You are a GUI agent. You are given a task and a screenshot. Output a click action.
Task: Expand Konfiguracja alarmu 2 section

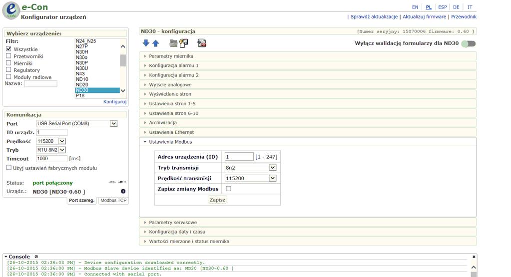tap(308, 75)
